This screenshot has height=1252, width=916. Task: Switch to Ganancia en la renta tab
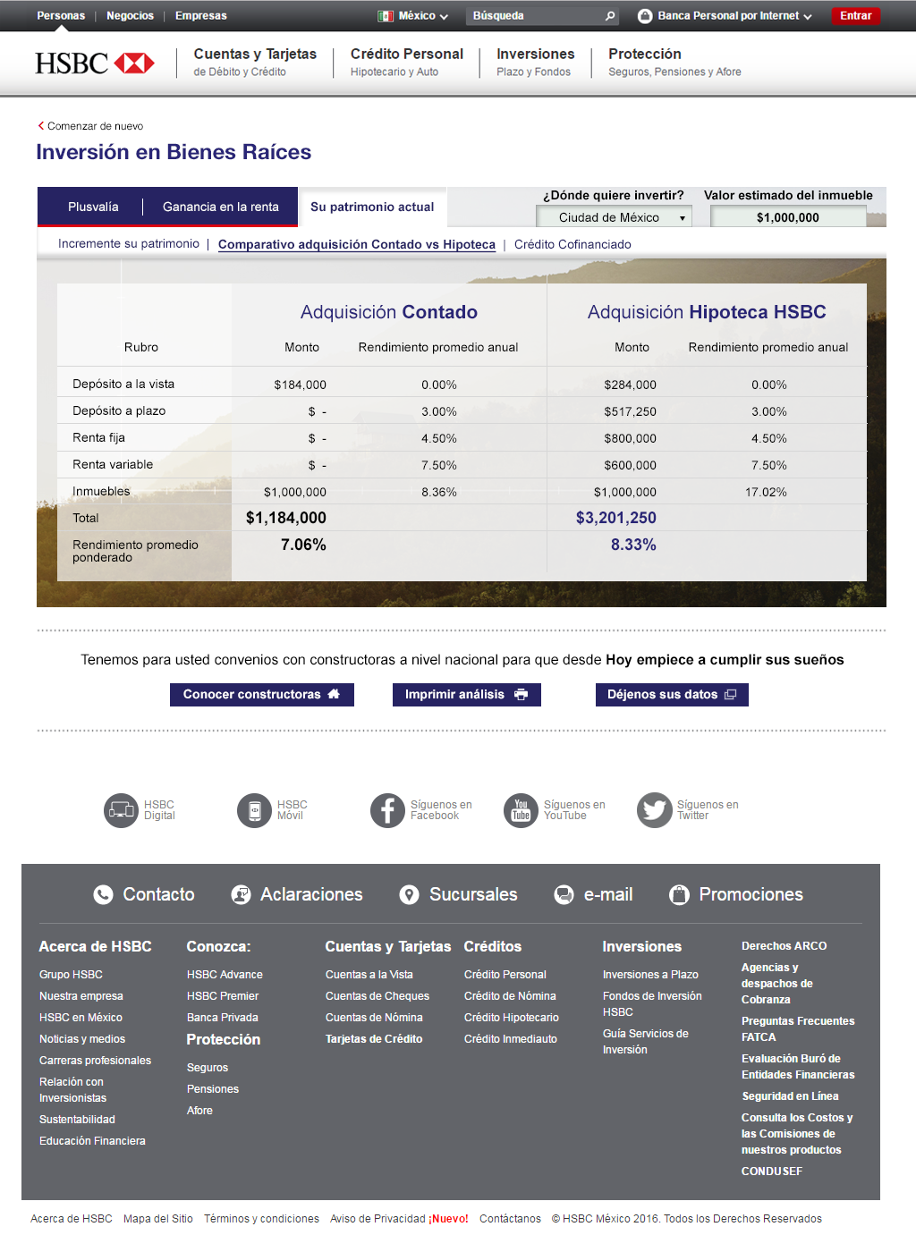[221, 207]
